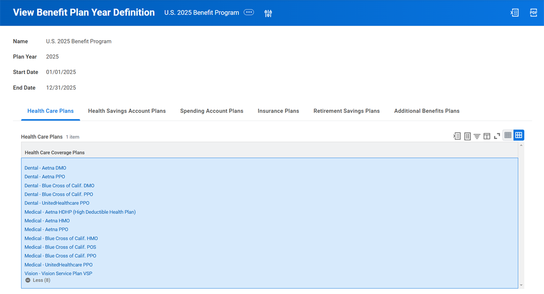
Task: Go to Retirement Savings Plans tab
Action: tap(346, 111)
